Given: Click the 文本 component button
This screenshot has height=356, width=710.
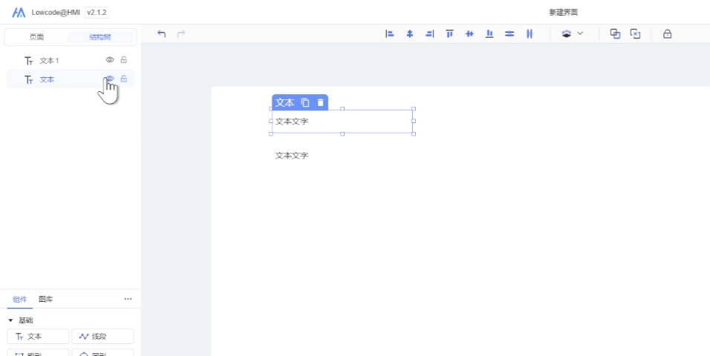Looking at the screenshot, I should pyautogui.click(x=38, y=337).
